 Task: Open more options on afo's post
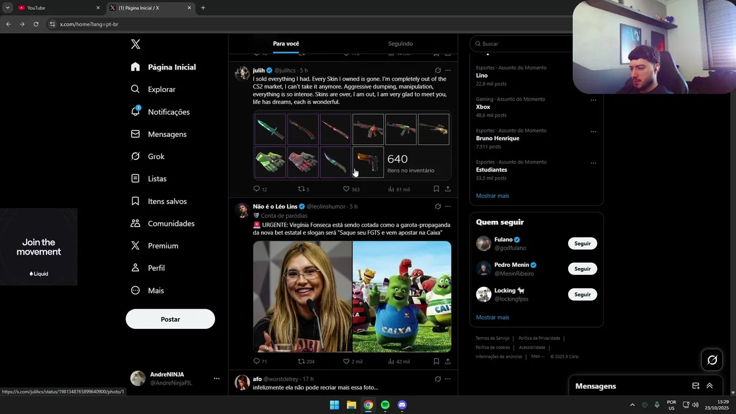point(448,379)
